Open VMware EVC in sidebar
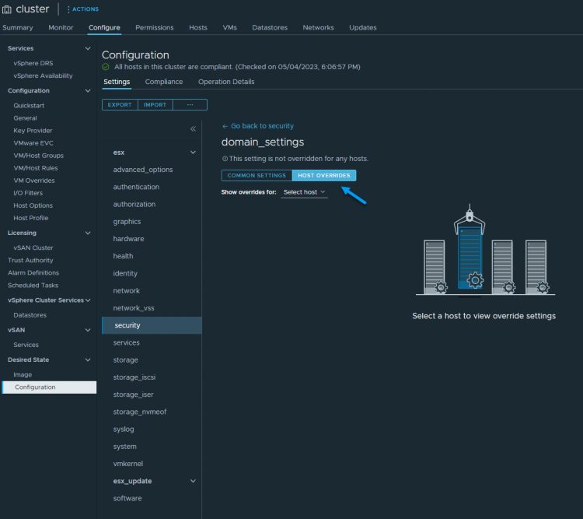This screenshot has width=583, height=519. (33, 143)
